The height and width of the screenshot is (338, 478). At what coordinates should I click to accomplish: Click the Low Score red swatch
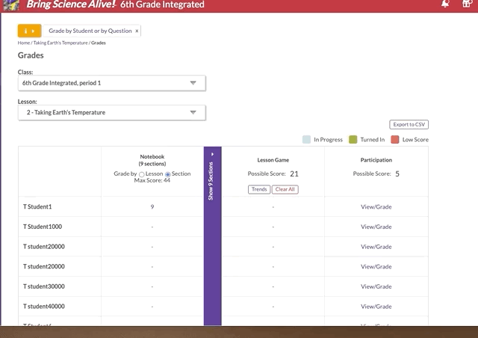click(395, 139)
